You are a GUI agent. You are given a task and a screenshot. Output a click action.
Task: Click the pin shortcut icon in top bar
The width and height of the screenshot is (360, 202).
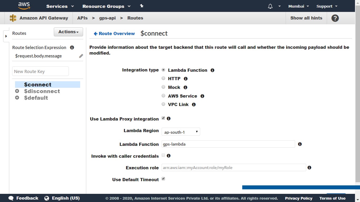point(142,6)
